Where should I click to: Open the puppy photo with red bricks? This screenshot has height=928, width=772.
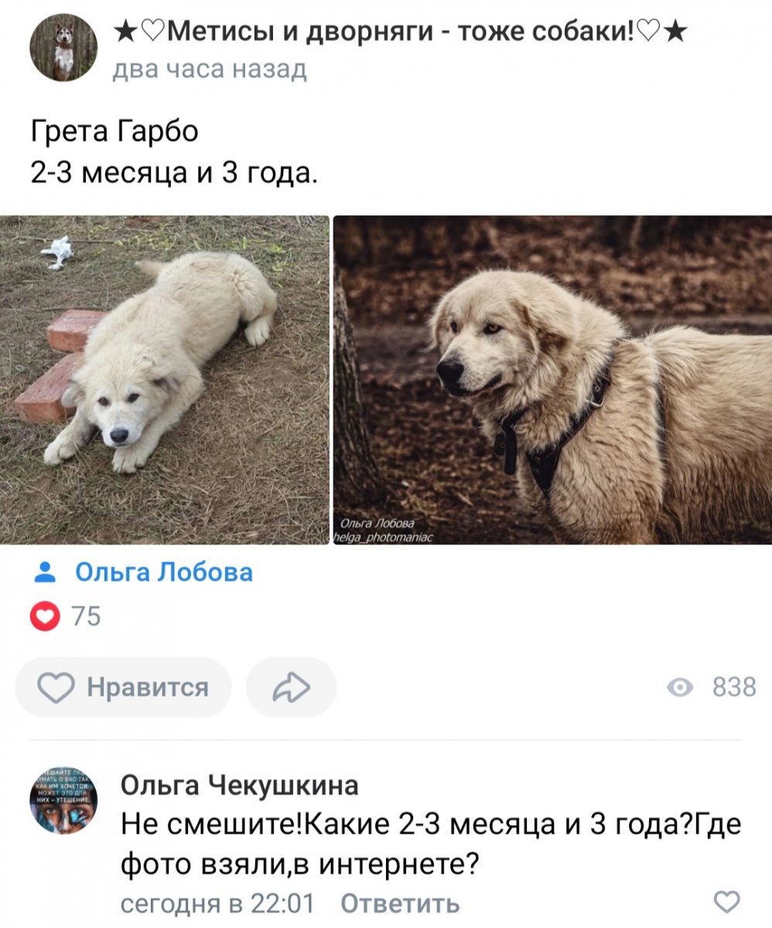coord(165,380)
